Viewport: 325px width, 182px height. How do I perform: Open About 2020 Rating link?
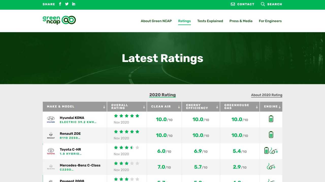pos(267,95)
